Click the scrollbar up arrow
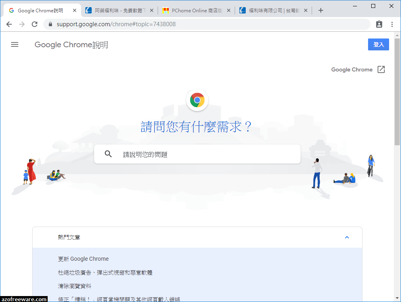The image size is (401, 302). click(397, 35)
